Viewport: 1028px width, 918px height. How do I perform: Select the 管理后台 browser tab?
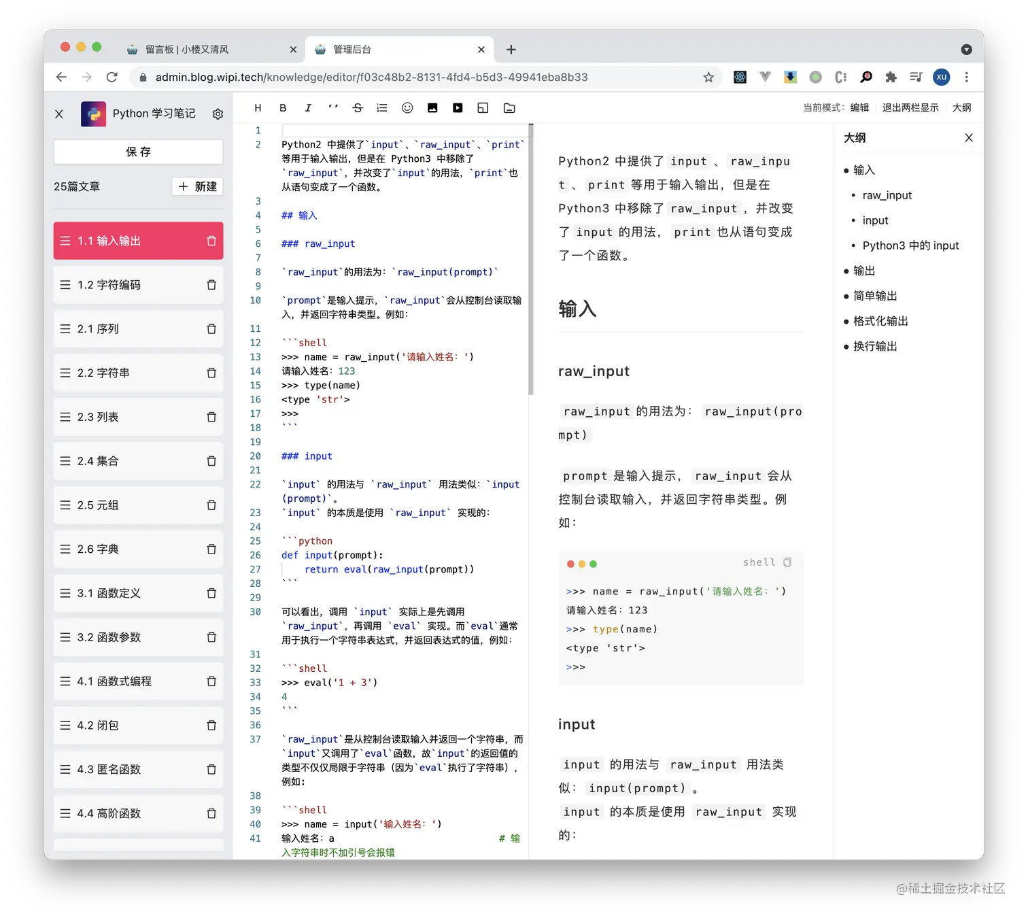[400, 49]
